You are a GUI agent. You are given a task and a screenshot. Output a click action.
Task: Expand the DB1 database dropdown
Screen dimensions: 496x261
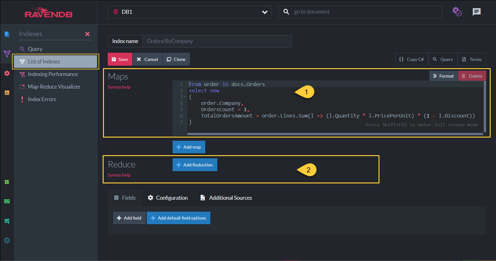(190, 12)
